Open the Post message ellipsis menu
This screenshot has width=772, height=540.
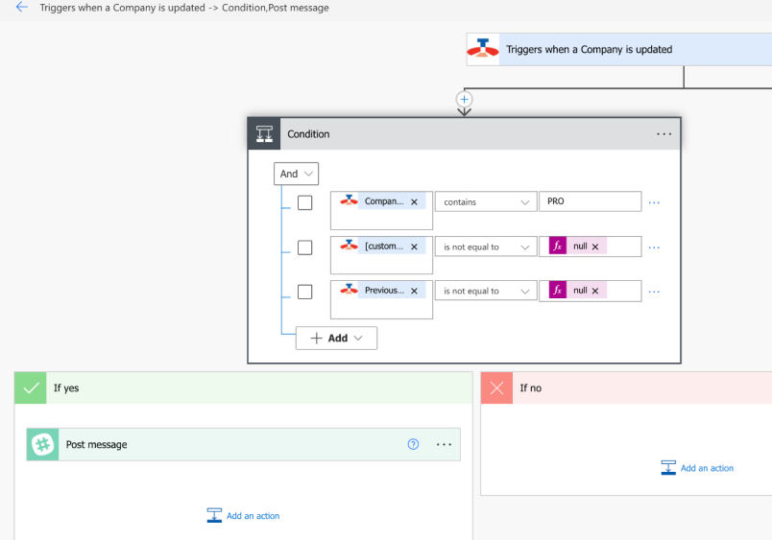444,444
